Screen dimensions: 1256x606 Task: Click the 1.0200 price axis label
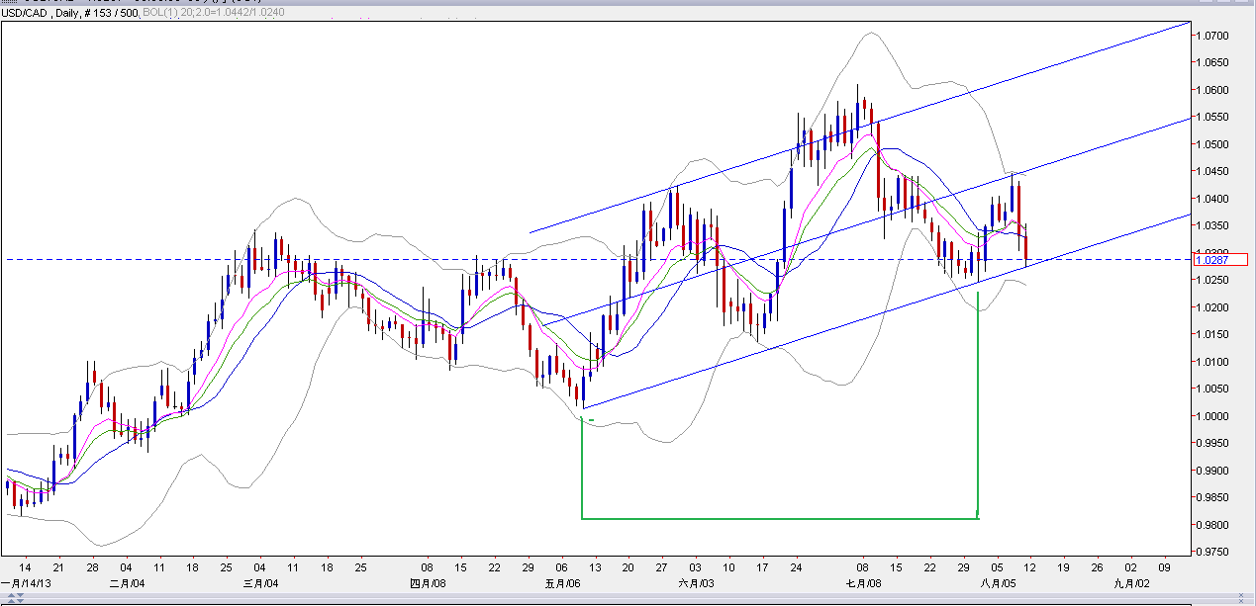pos(1213,307)
